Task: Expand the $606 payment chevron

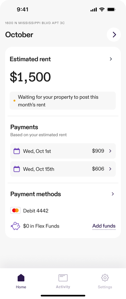Action: pos(110,169)
